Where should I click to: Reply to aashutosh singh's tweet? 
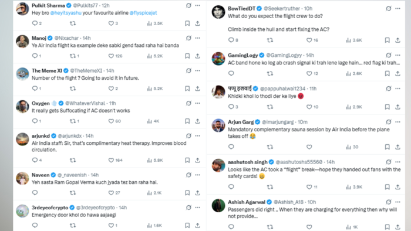pyautogui.click(x=231, y=187)
